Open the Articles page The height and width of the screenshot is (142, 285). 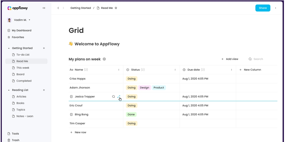19,97
